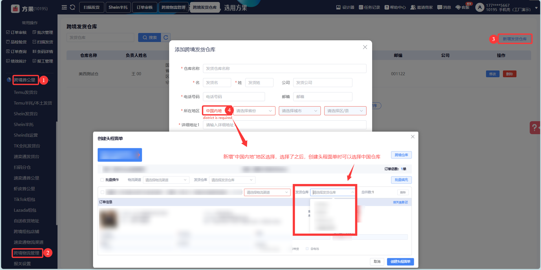Click the blue 创建头程面单 button
This screenshot has height=270, width=541.
[x=400, y=262]
